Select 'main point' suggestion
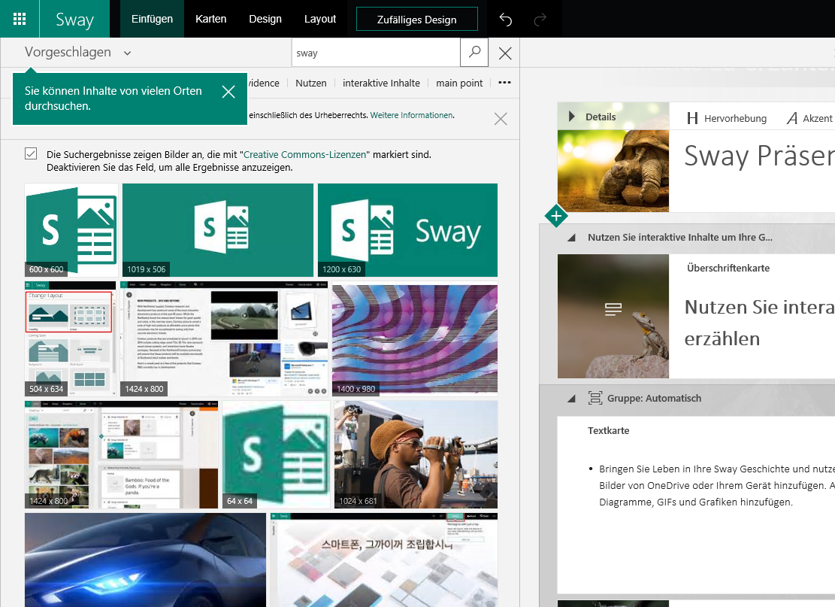Screen dimensions: 835x607 459,83
